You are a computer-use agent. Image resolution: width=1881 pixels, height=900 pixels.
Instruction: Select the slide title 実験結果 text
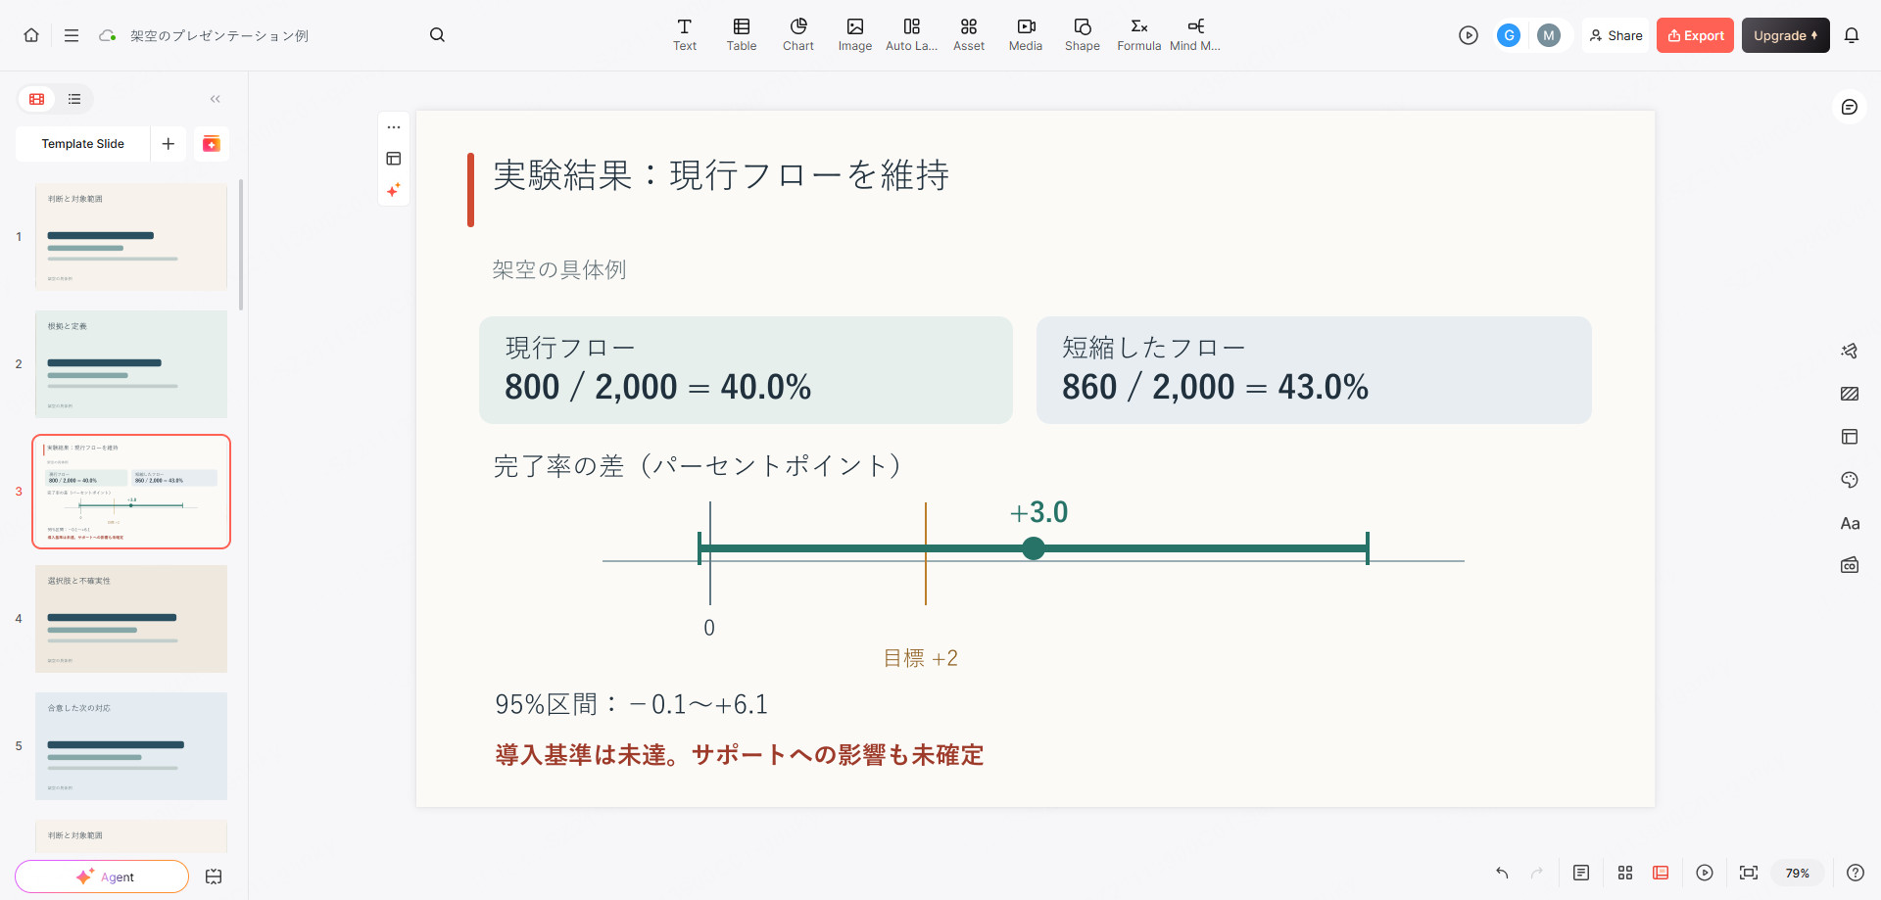point(721,176)
